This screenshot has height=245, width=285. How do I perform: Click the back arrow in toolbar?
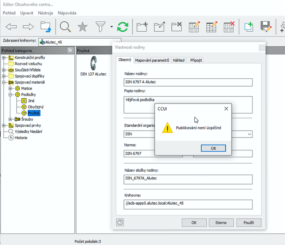tap(11, 27)
